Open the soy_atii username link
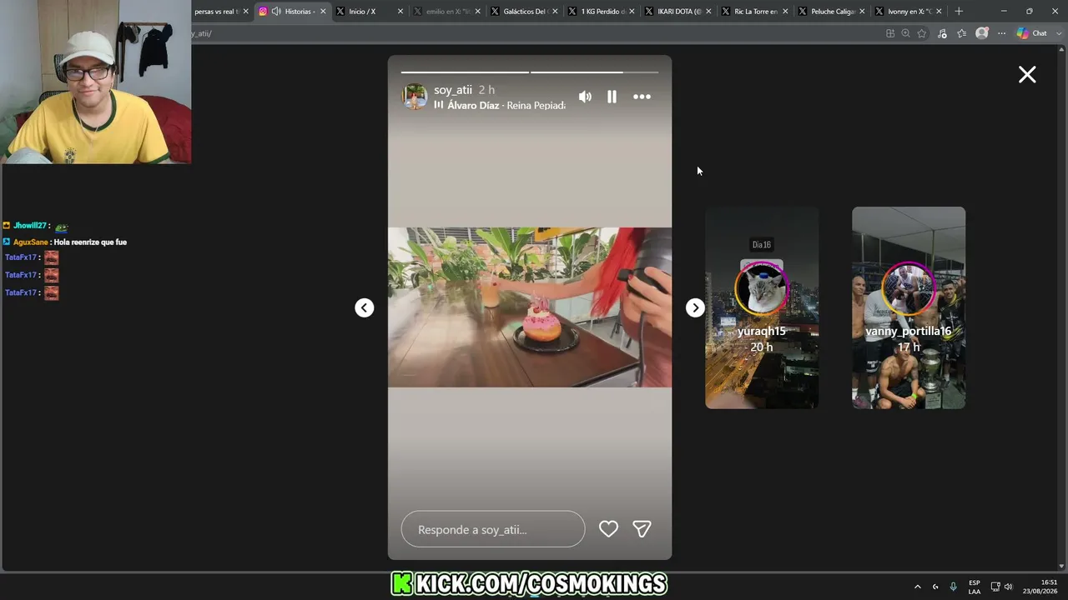Viewport: 1068px width, 600px height. click(x=453, y=90)
